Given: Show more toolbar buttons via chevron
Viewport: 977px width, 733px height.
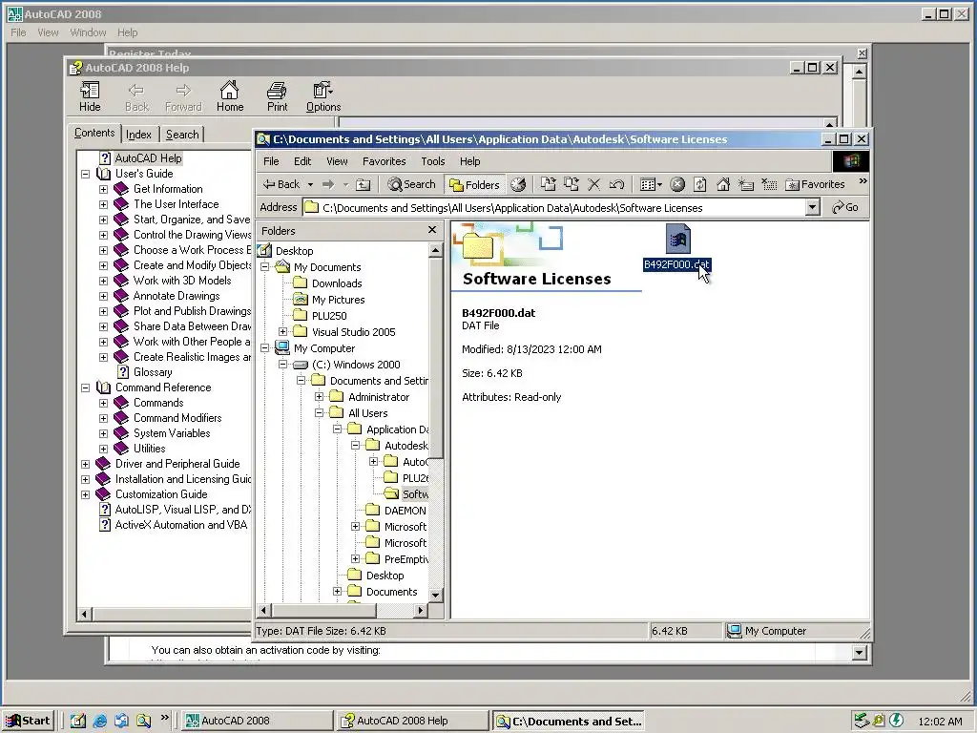Looking at the screenshot, I should 863,181.
